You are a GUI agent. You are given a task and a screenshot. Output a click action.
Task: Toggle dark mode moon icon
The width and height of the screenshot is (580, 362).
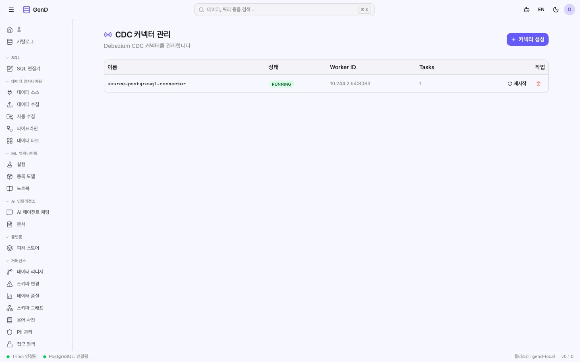(556, 10)
